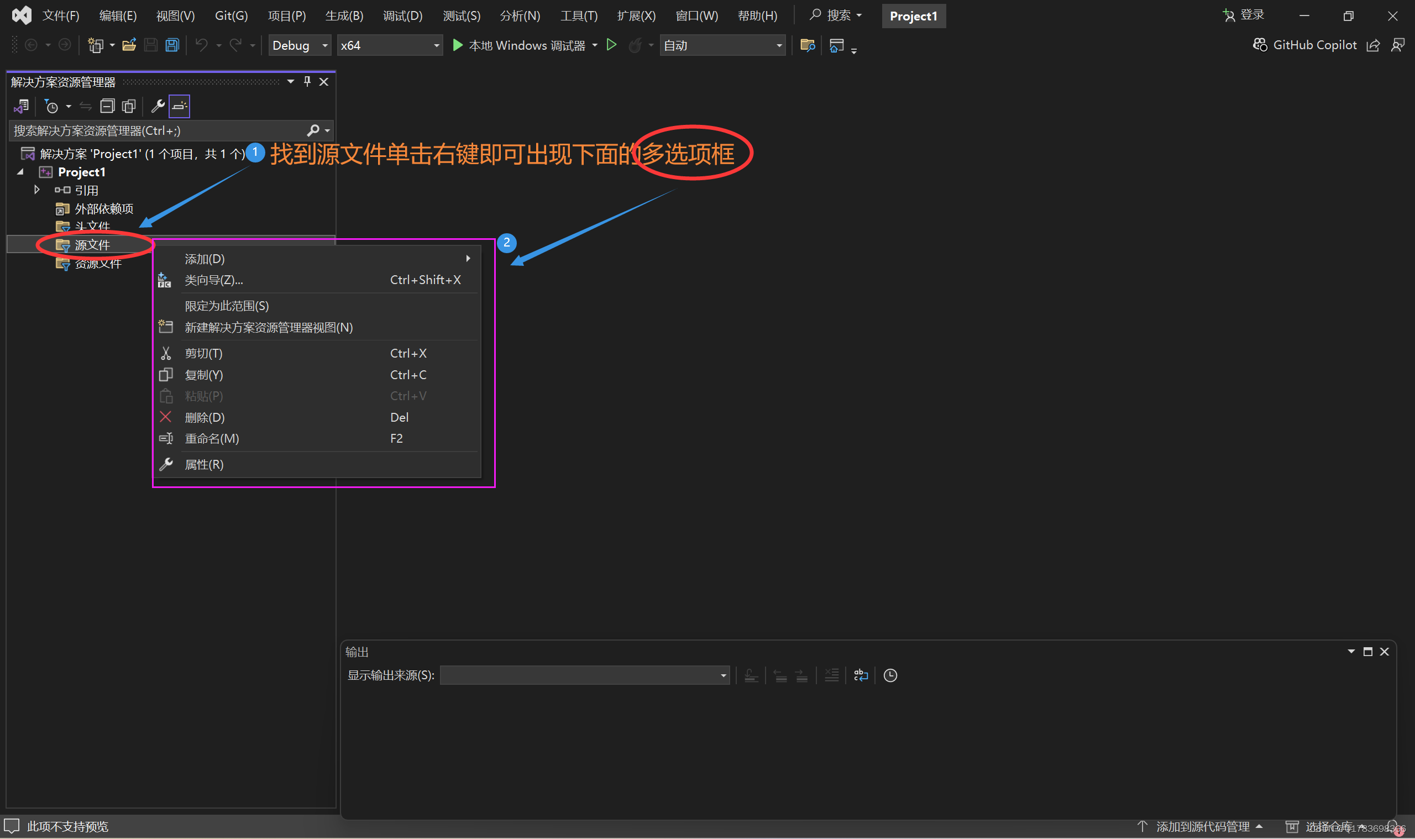Image resolution: width=1415 pixels, height=839 pixels.
Task: Click the open file folder icon
Action: coord(129,45)
